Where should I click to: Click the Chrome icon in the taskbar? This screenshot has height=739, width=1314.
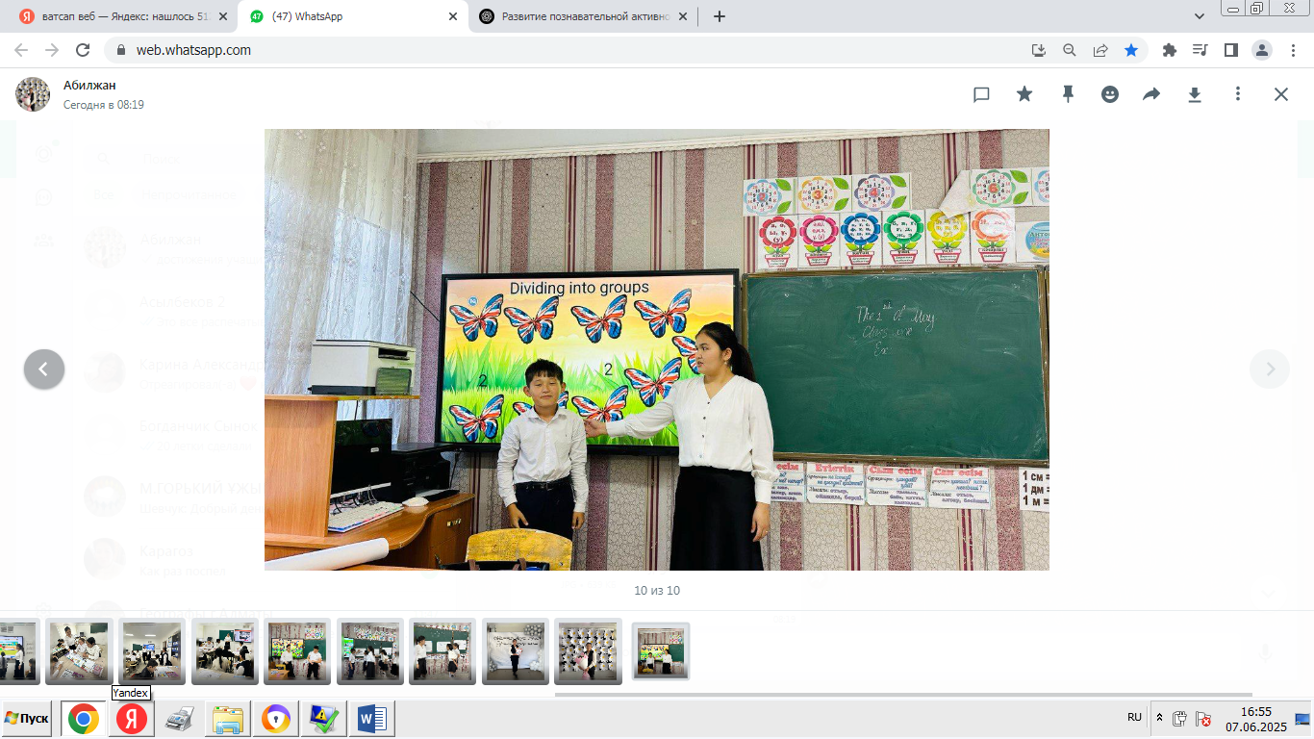pos(84,719)
